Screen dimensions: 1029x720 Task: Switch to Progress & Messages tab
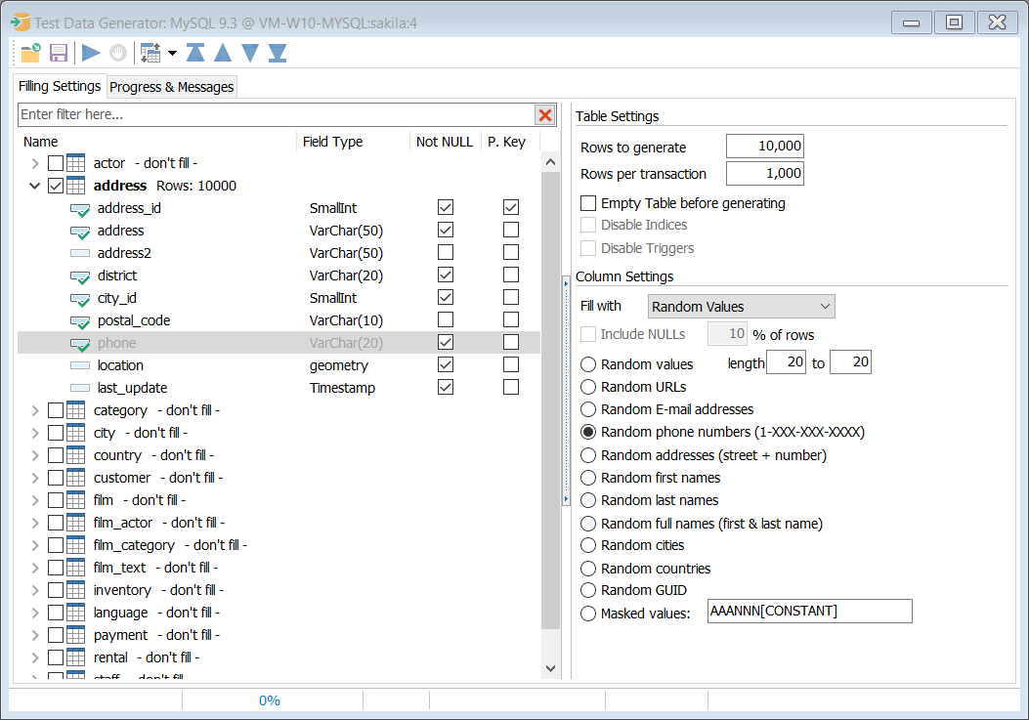[x=171, y=86]
